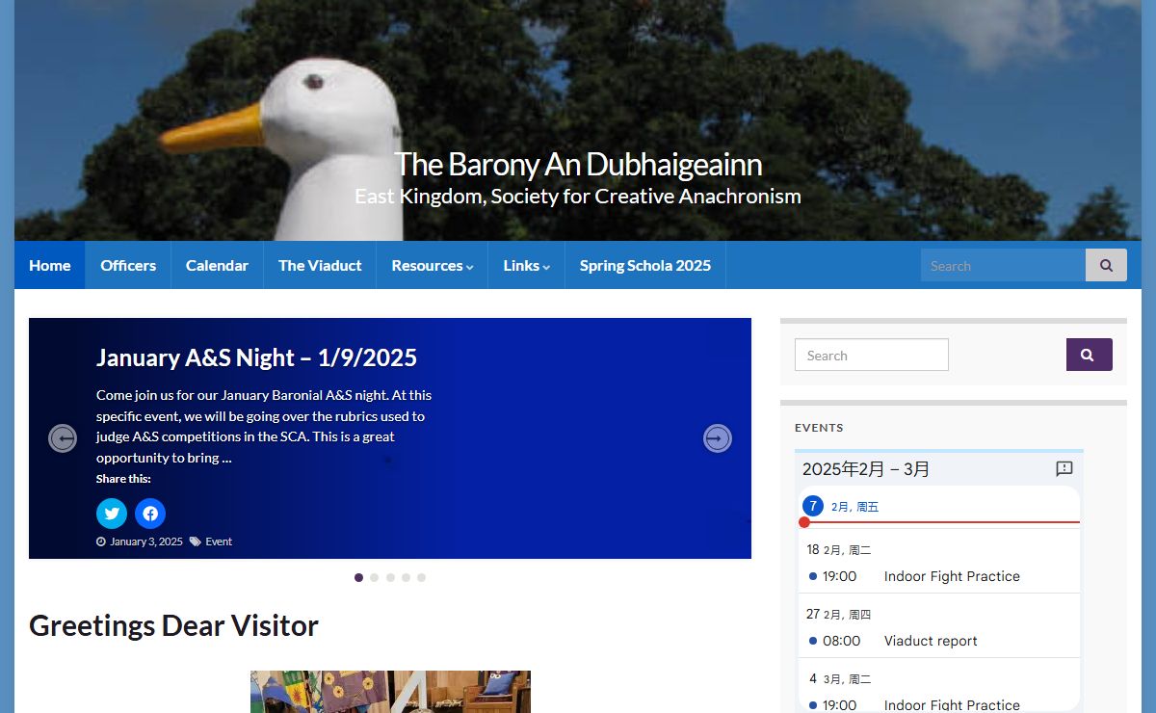The height and width of the screenshot is (713, 1156).
Task: Open the 19:00 Indoor Fight Practice event on 18
Action: [x=939, y=576]
